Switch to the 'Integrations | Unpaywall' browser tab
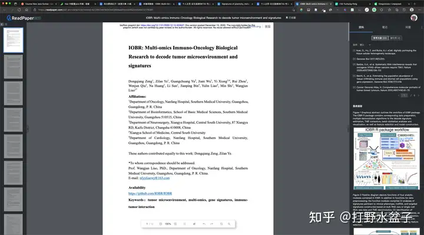This screenshot has width=424, height=235. pyautogui.click(x=391, y=4)
